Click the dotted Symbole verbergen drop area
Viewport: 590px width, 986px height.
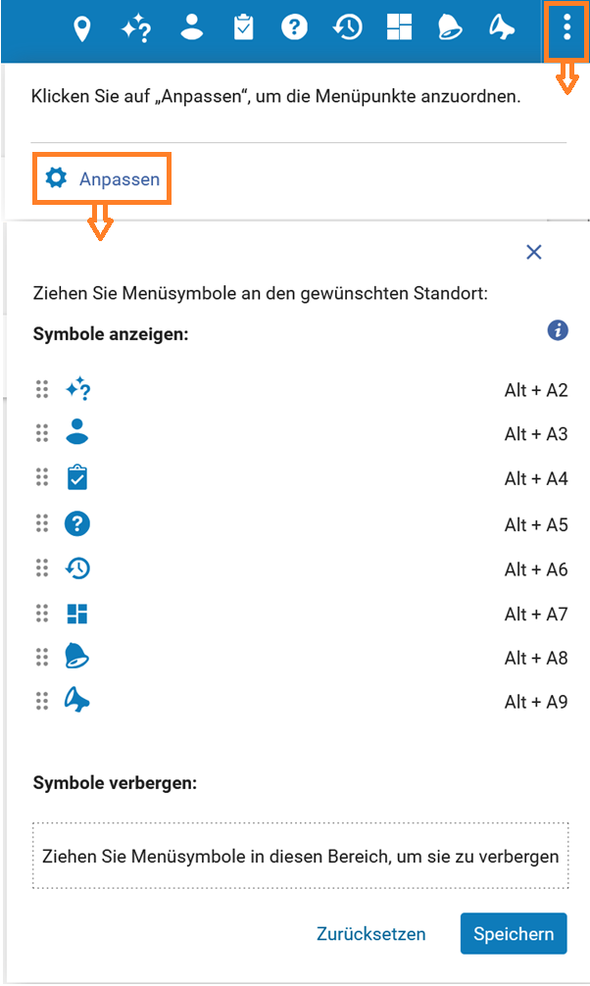pyautogui.click(x=301, y=856)
